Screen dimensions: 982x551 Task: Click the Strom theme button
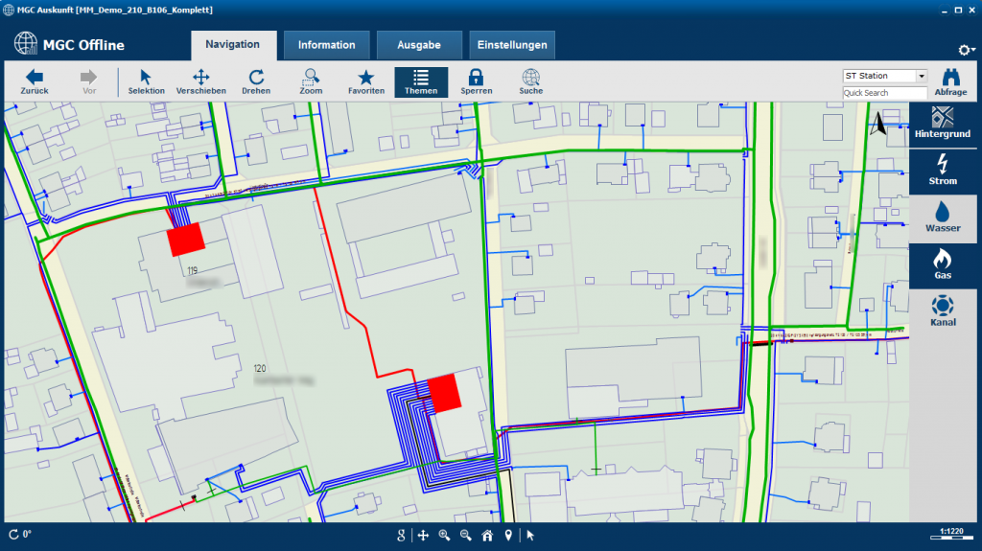pyautogui.click(x=943, y=170)
